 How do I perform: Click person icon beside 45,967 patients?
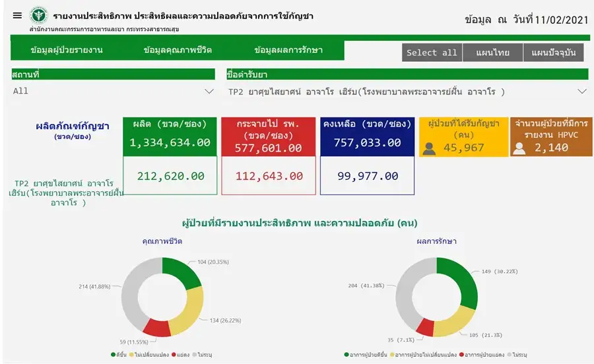coord(429,148)
